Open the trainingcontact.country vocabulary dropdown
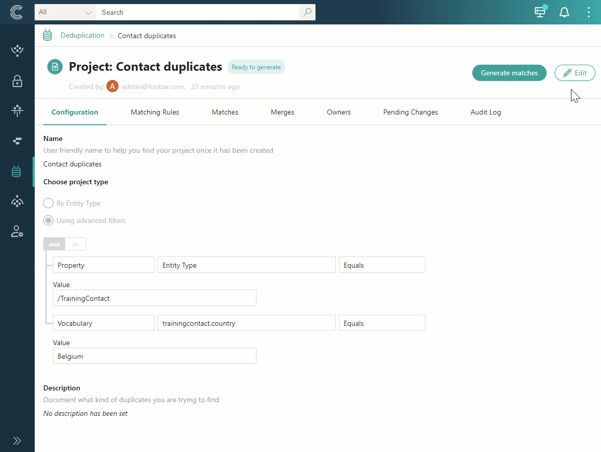This screenshot has width=601, height=452. click(246, 323)
